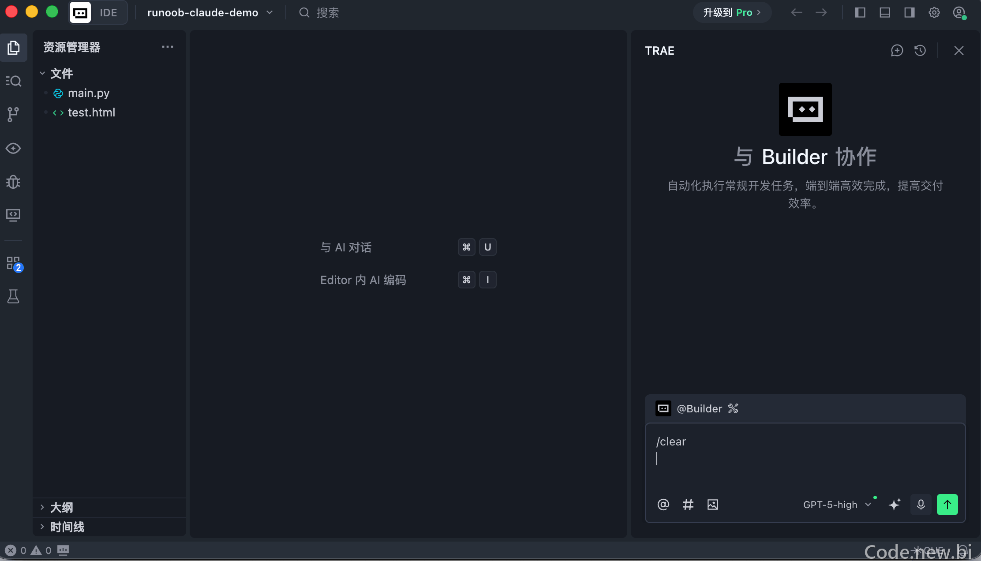This screenshot has width=981, height=561.
Task: Click the tools icon next to @Builder
Action: click(x=733, y=409)
